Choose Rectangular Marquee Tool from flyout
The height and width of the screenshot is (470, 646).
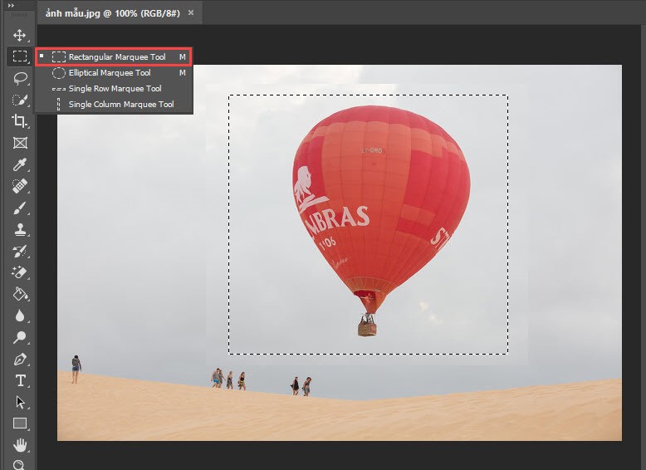[x=114, y=56]
